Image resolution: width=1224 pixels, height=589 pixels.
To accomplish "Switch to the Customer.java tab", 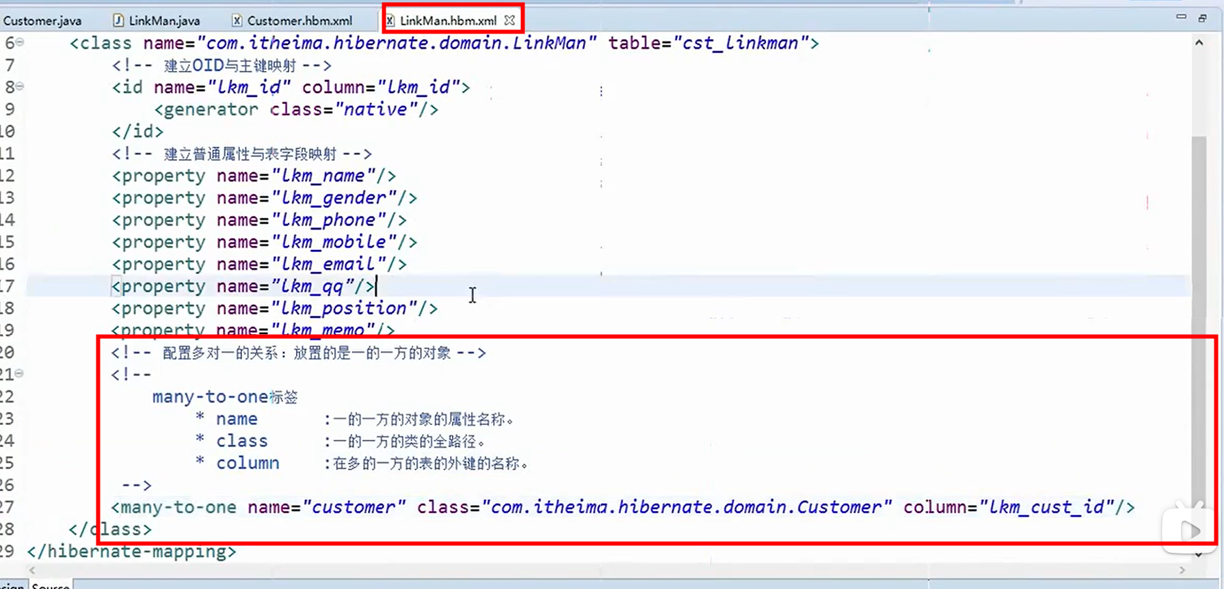I will pyautogui.click(x=41, y=20).
